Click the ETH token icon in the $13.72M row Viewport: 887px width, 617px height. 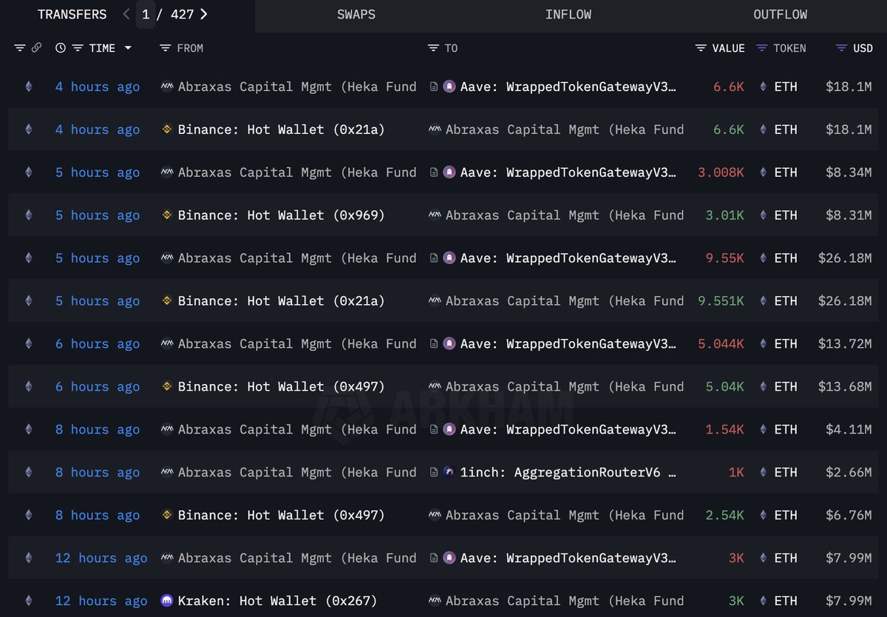[x=764, y=344]
